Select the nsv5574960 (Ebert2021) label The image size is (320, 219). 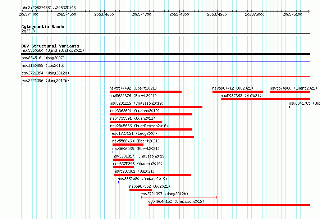coord(293,88)
